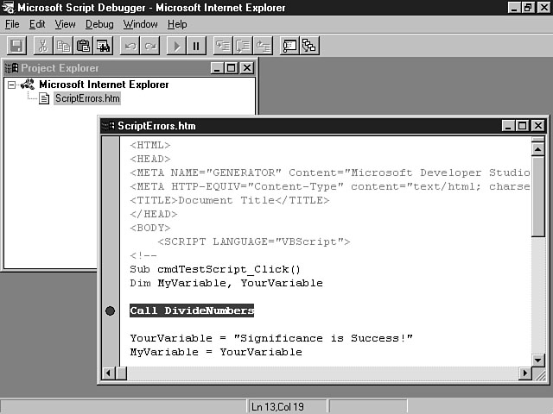Open the Command Window via toolbar icon

point(289,46)
